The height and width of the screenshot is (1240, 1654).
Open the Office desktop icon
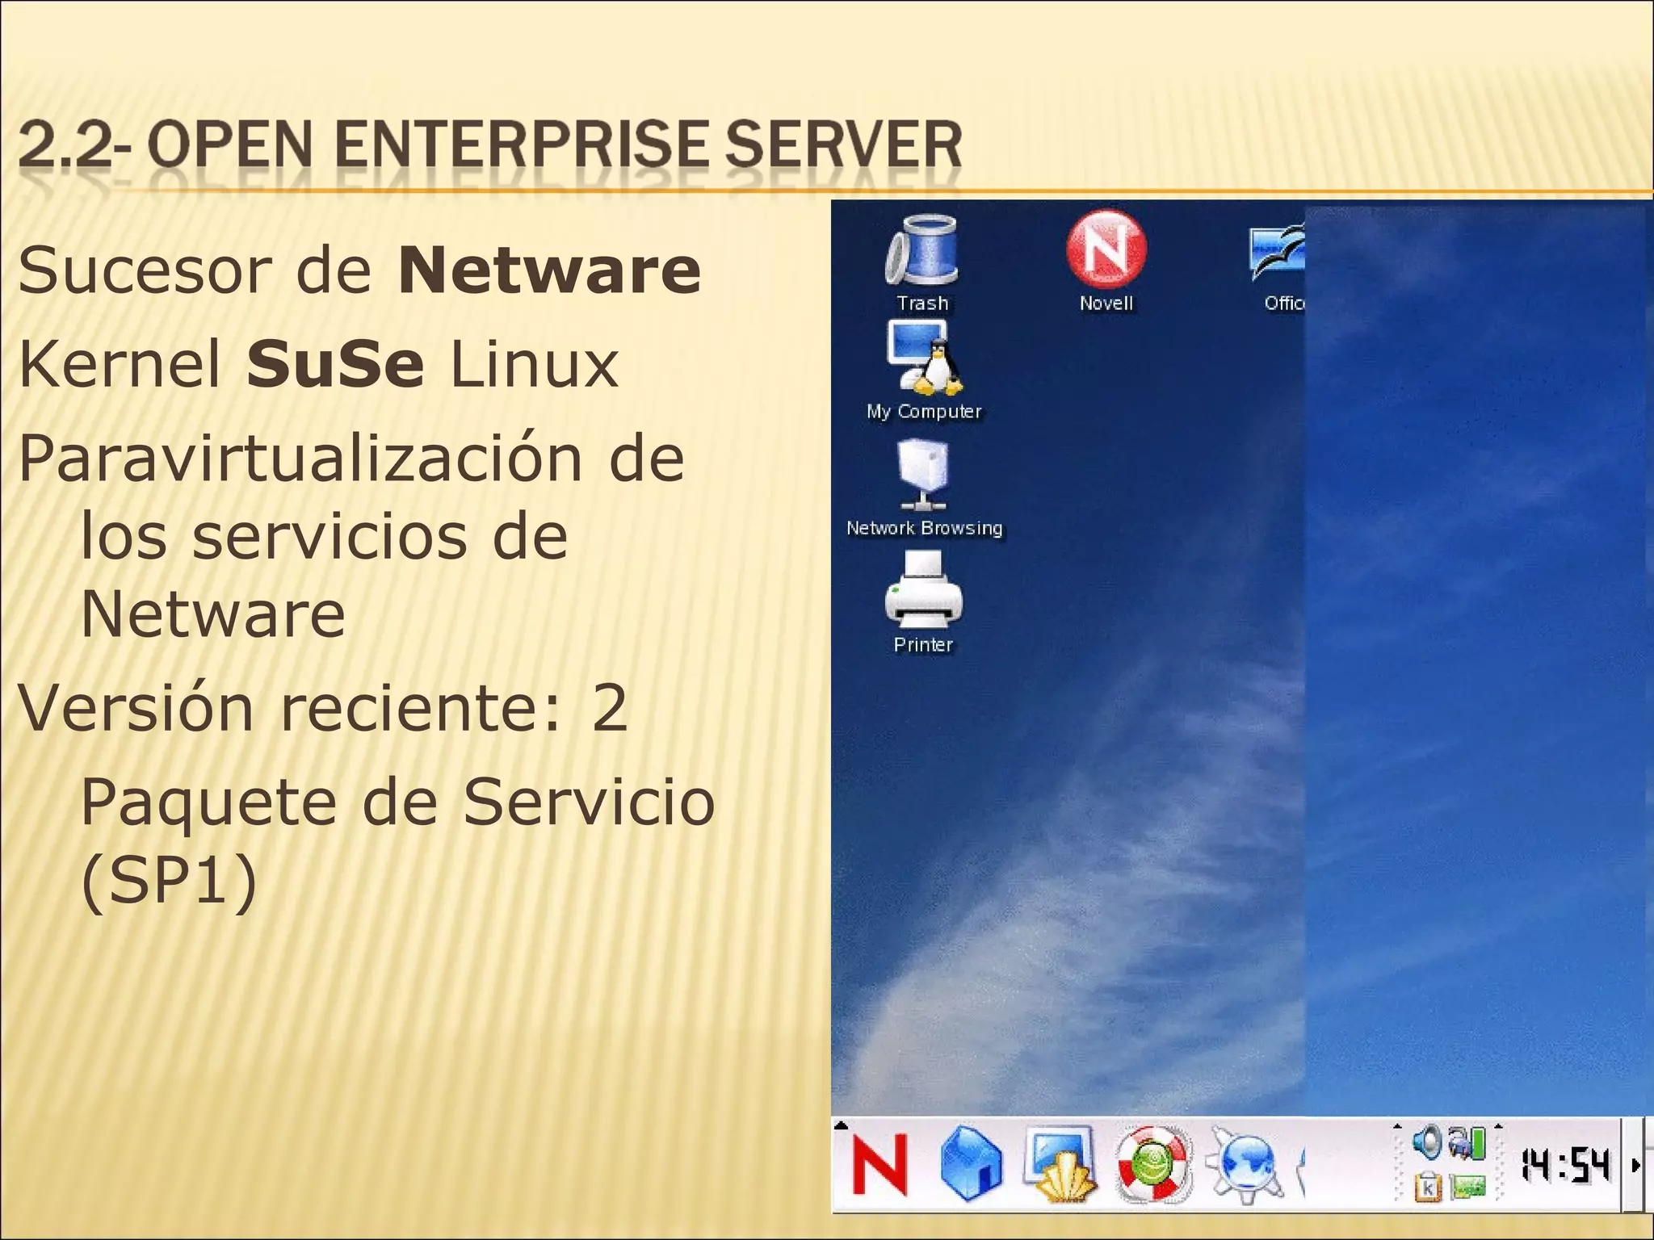pos(1277,265)
